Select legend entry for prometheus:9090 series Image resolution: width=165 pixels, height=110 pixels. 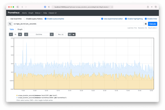click(x=42, y=98)
